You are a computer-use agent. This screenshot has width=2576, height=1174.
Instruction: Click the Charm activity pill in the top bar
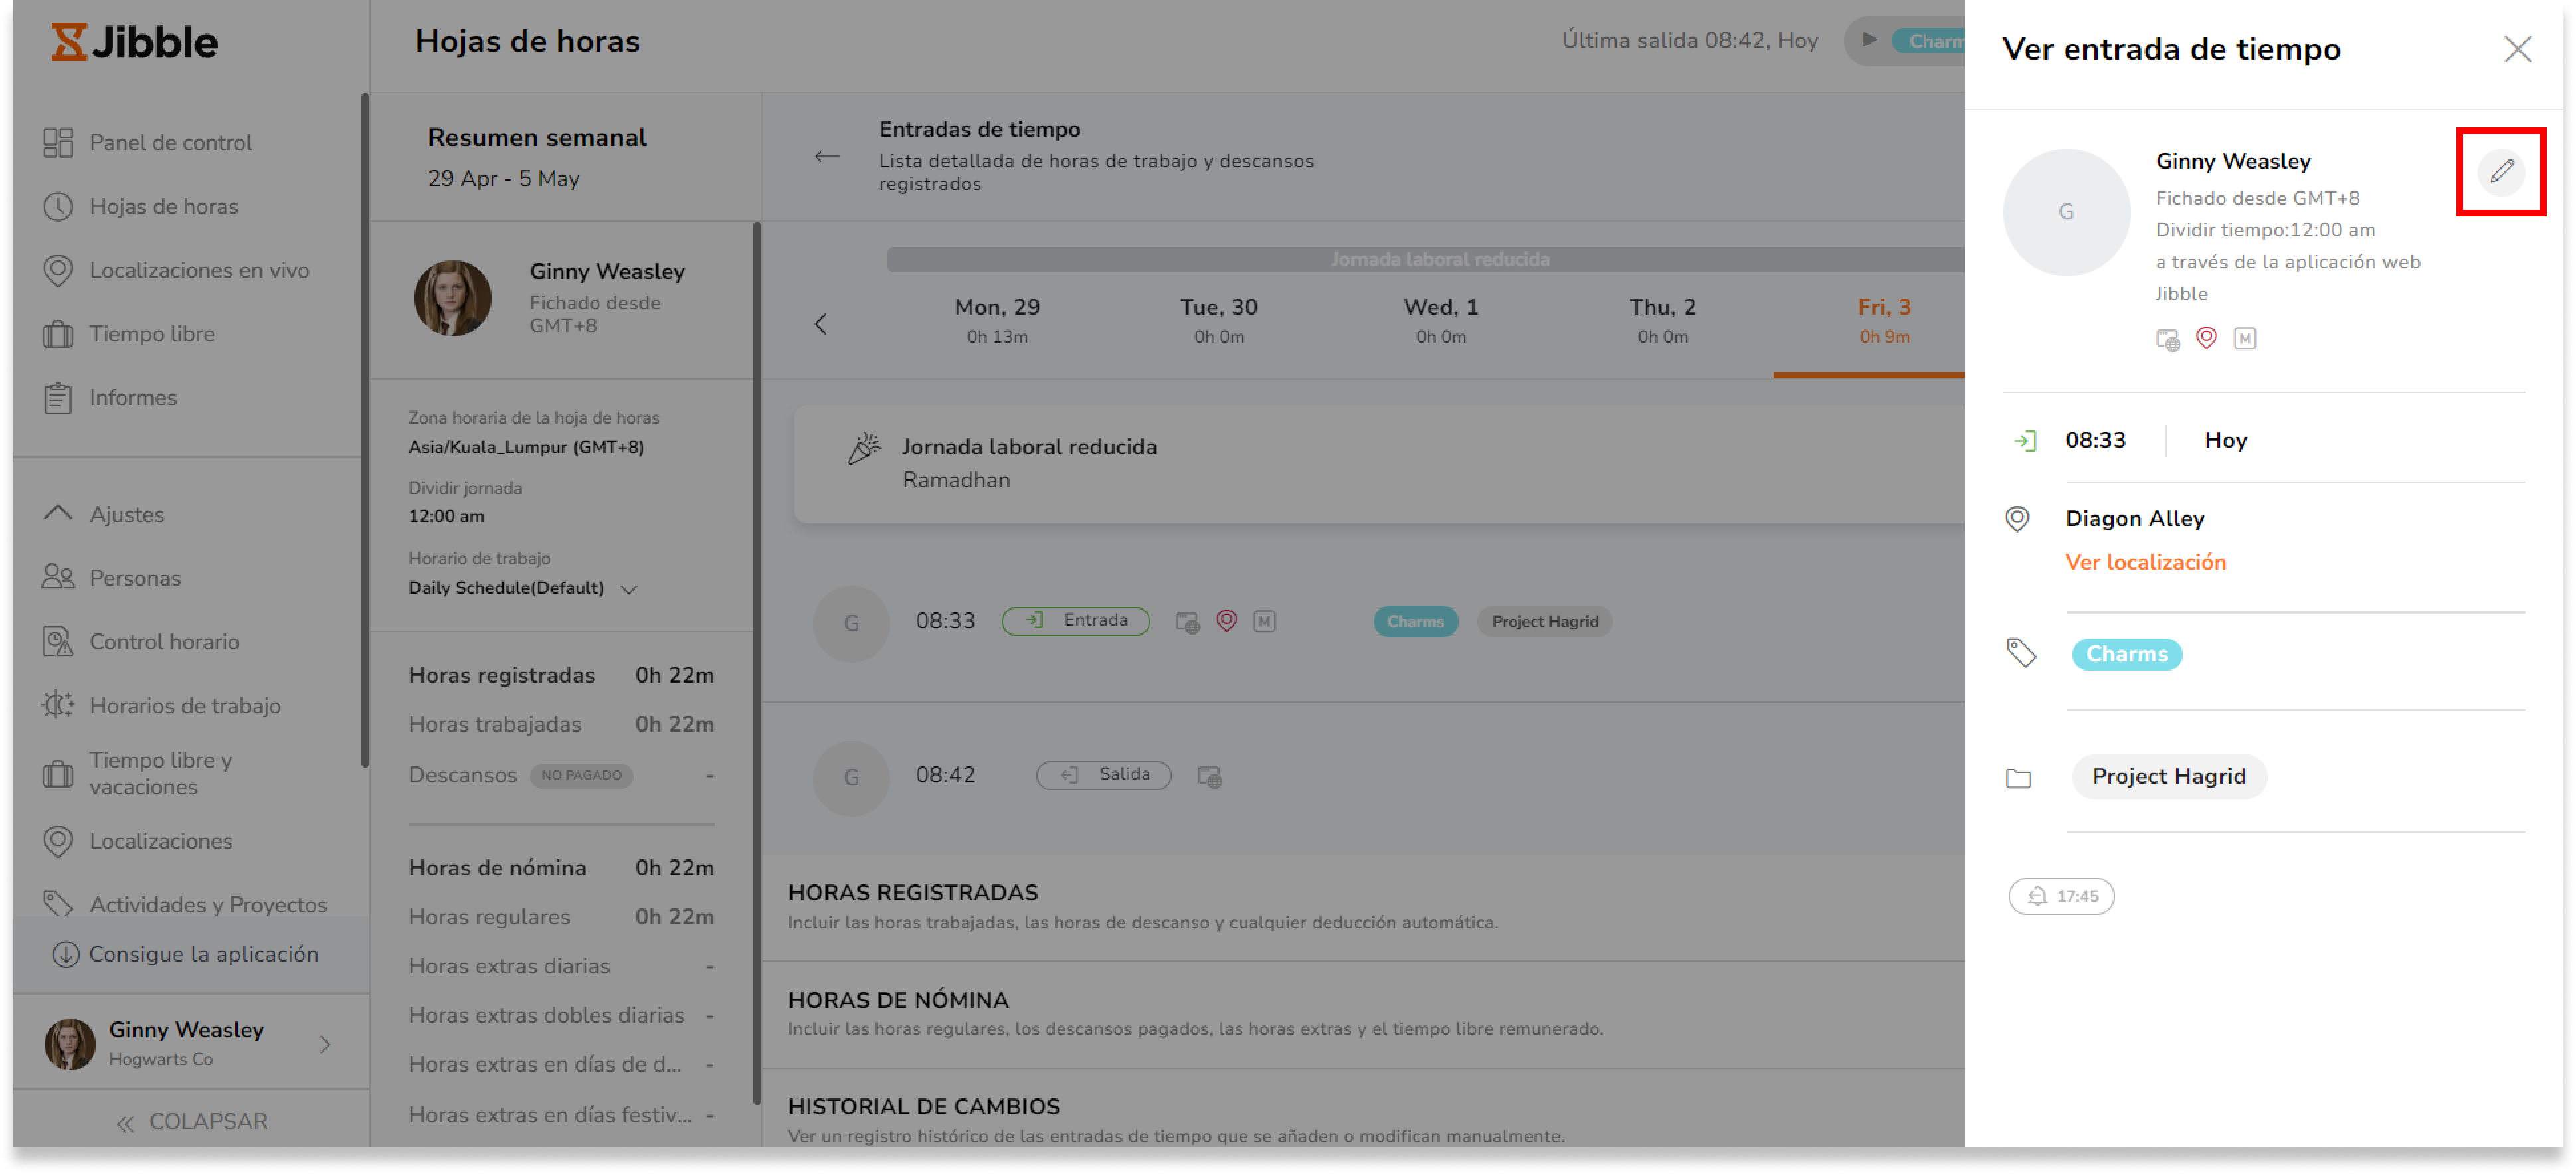click(1928, 41)
